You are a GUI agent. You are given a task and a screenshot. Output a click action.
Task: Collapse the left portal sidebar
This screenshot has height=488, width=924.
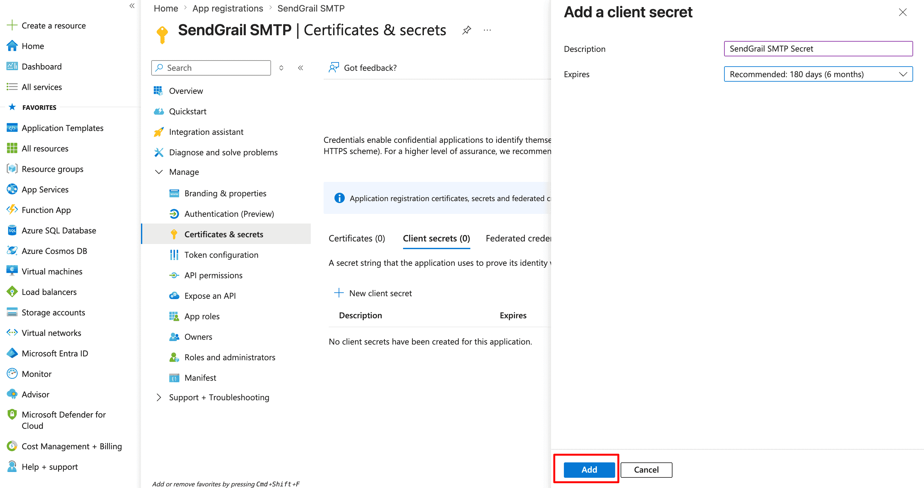pos(132,6)
